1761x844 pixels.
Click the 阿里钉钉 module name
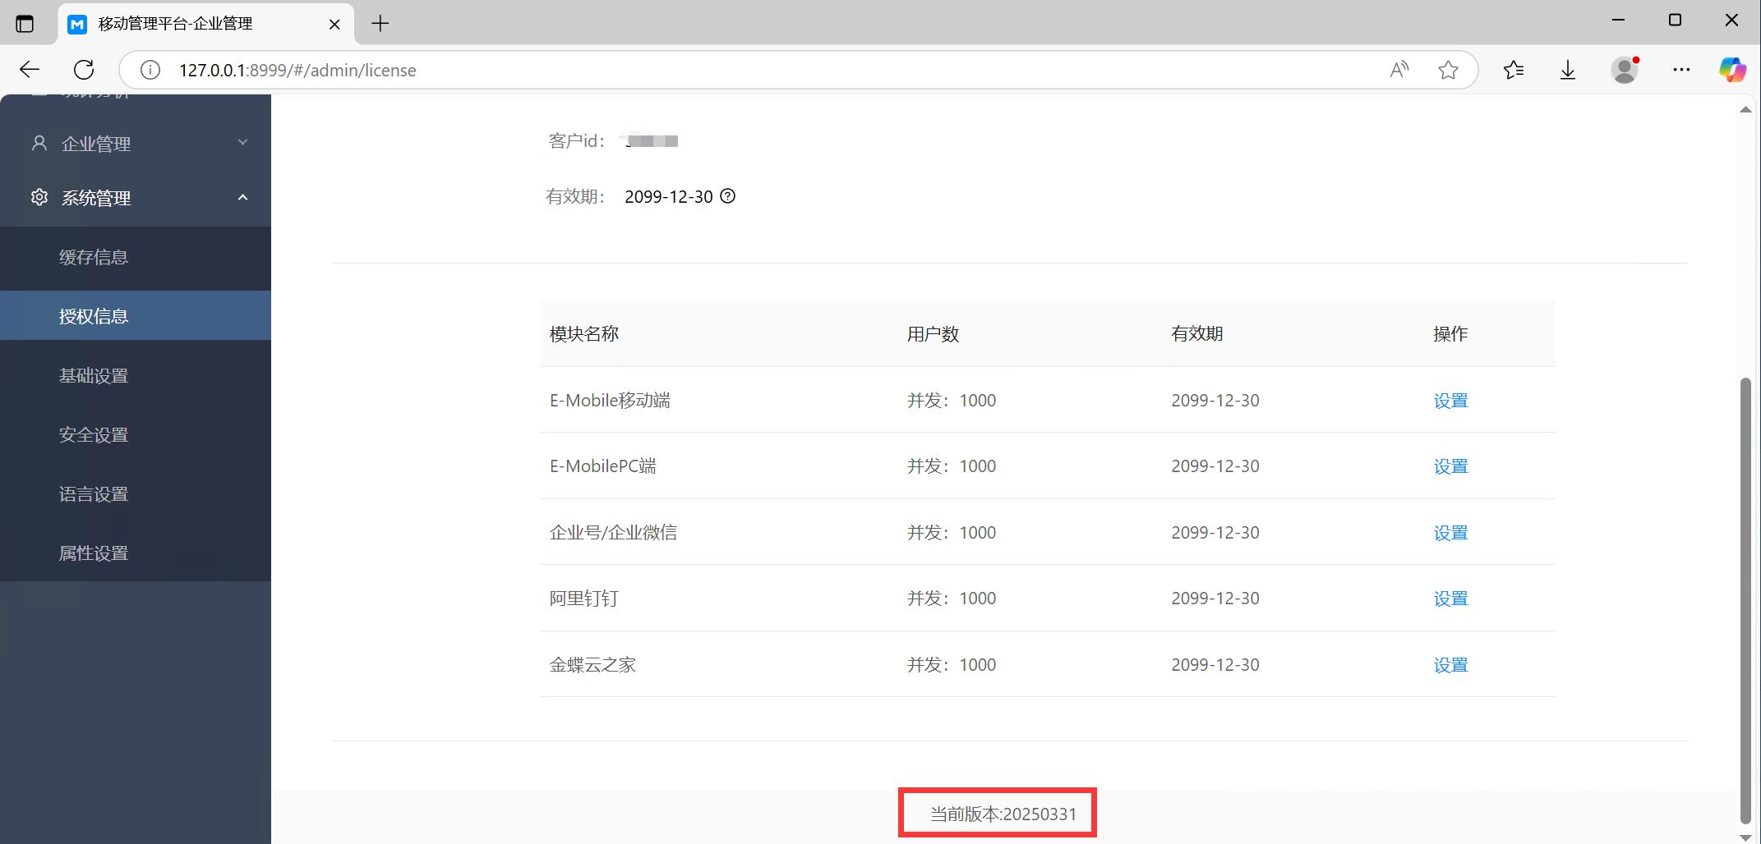(x=583, y=599)
